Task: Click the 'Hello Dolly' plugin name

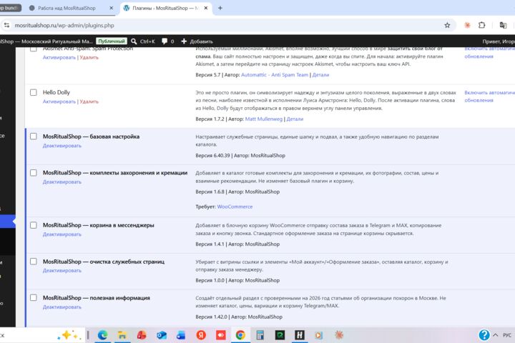Action: coord(57,92)
